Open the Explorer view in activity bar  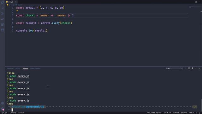3,3
